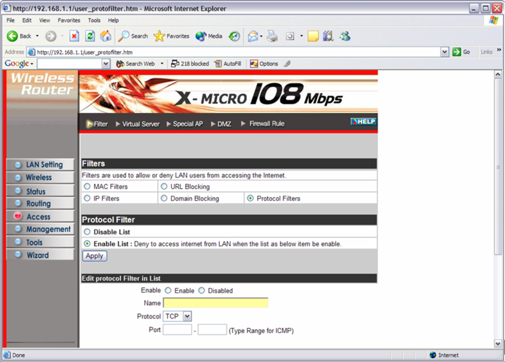Image resolution: width=505 pixels, height=362 pixels.
Task: Open the Virtual Server tab
Action: coord(138,124)
